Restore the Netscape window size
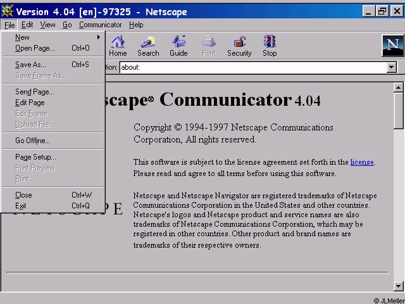This screenshot has width=405, height=304. tap(382, 11)
